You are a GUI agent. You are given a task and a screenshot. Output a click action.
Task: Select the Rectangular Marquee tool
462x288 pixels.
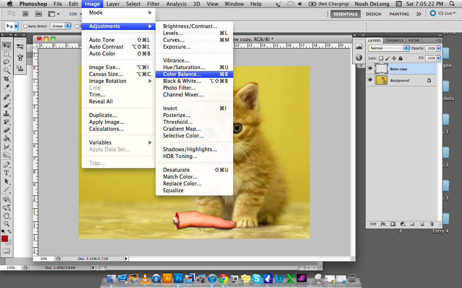[6, 54]
